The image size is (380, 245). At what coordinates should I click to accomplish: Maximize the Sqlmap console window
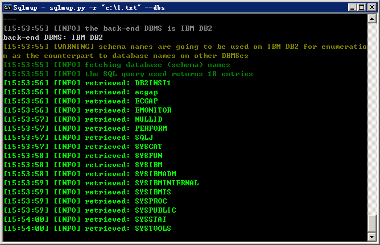click(x=361, y=7)
